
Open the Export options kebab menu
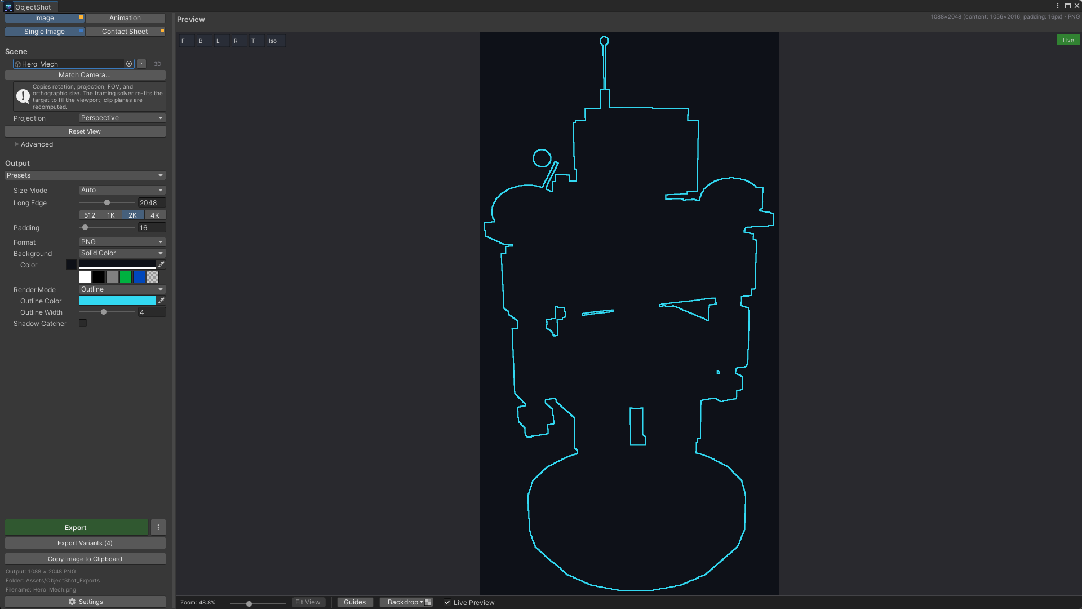tap(158, 527)
